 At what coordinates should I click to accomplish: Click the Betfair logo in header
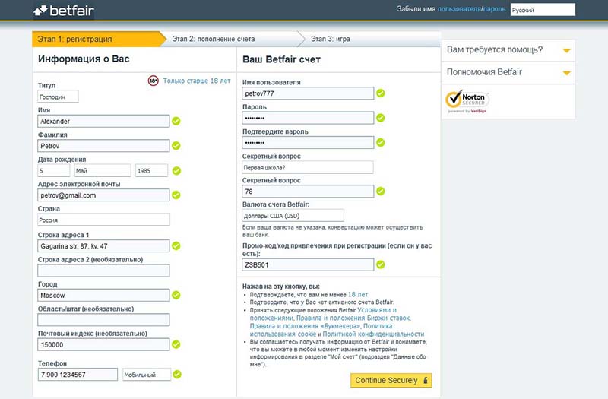[64, 11]
